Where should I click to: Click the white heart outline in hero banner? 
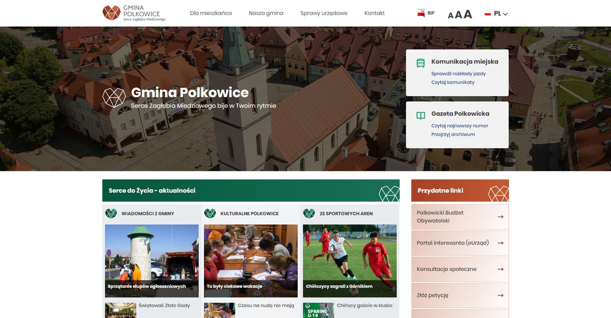(114, 98)
